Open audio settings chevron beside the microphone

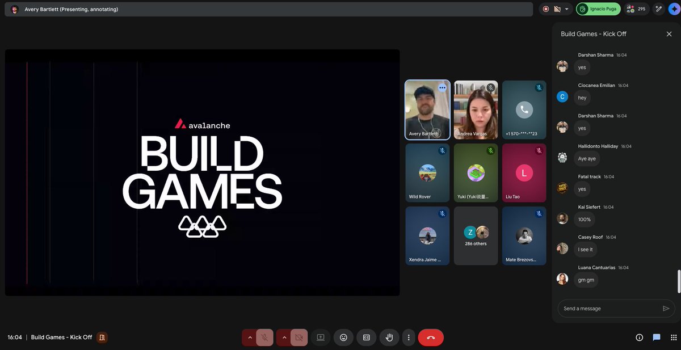click(x=249, y=338)
